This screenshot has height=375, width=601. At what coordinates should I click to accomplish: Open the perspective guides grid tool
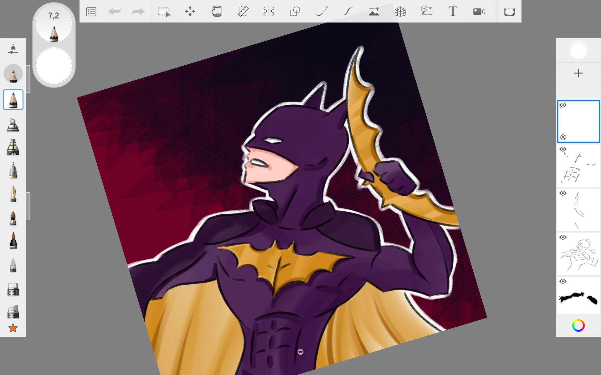[400, 12]
